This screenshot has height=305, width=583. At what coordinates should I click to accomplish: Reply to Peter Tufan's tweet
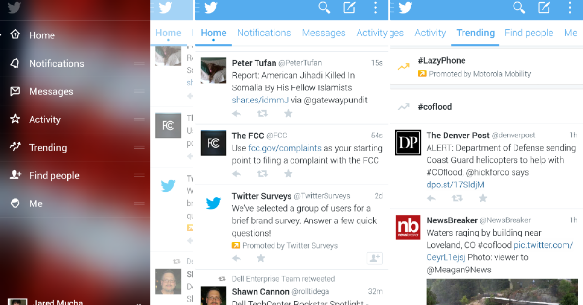pos(237,114)
